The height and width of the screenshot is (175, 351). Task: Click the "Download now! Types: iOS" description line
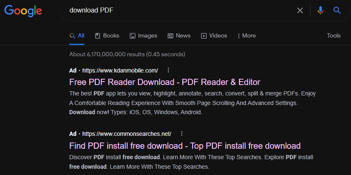[135, 112]
